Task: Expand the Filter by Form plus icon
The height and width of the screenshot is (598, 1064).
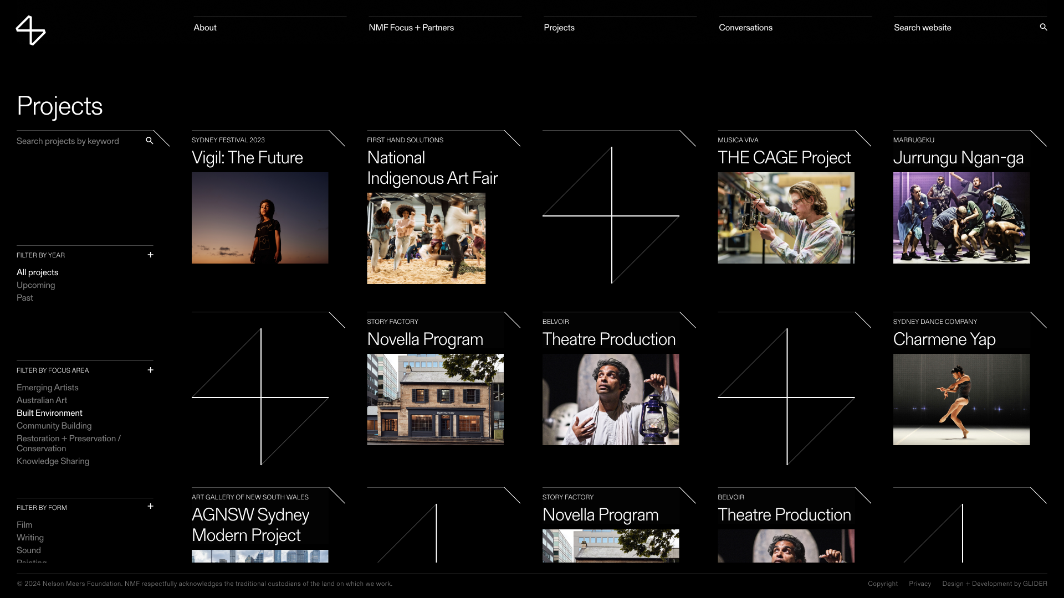Action: tap(150, 507)
